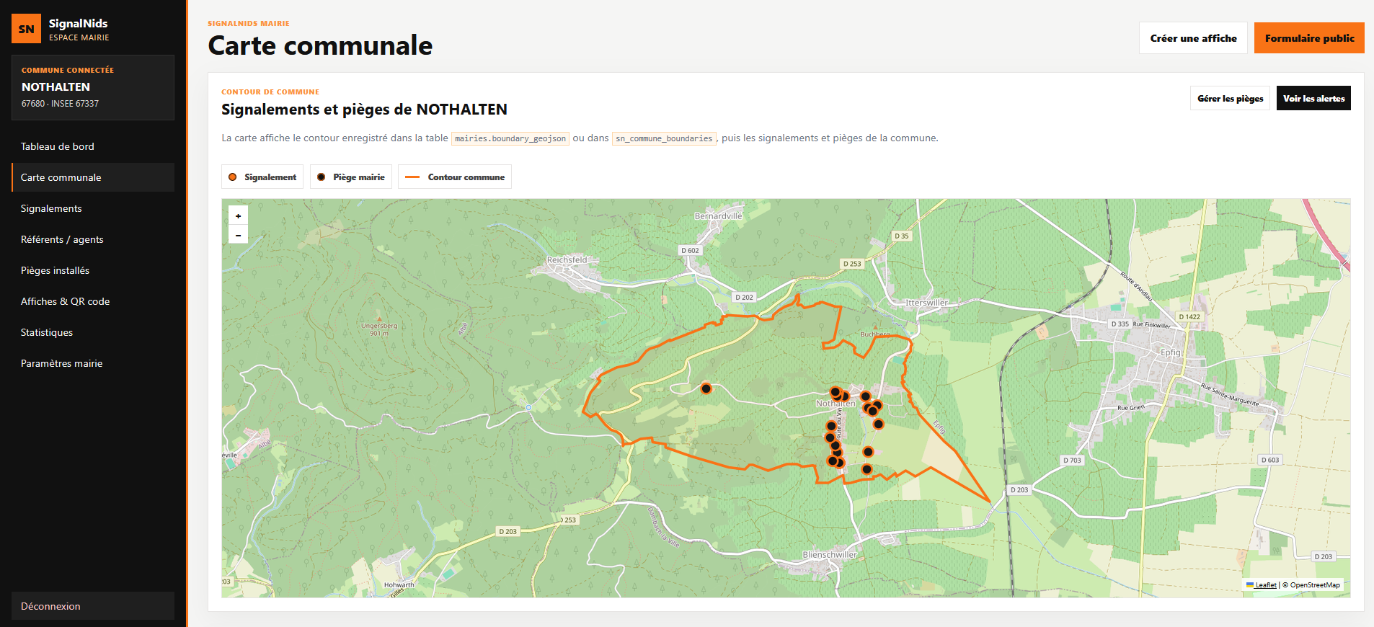Viewport: 1374px width, 627px height.
Task: Zoom in the map with the plus button
Action: (238, 215)
